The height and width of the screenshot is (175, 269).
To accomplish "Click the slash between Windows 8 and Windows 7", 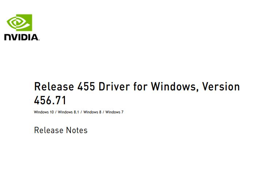I will (x=103, y=112).
